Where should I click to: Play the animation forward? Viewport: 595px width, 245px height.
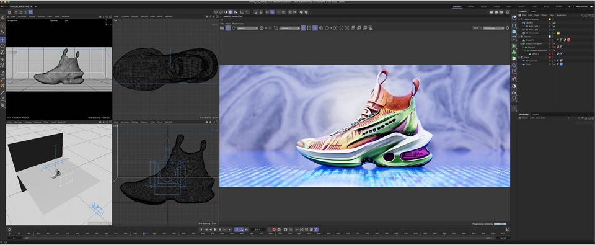click(x=216, y=229)
